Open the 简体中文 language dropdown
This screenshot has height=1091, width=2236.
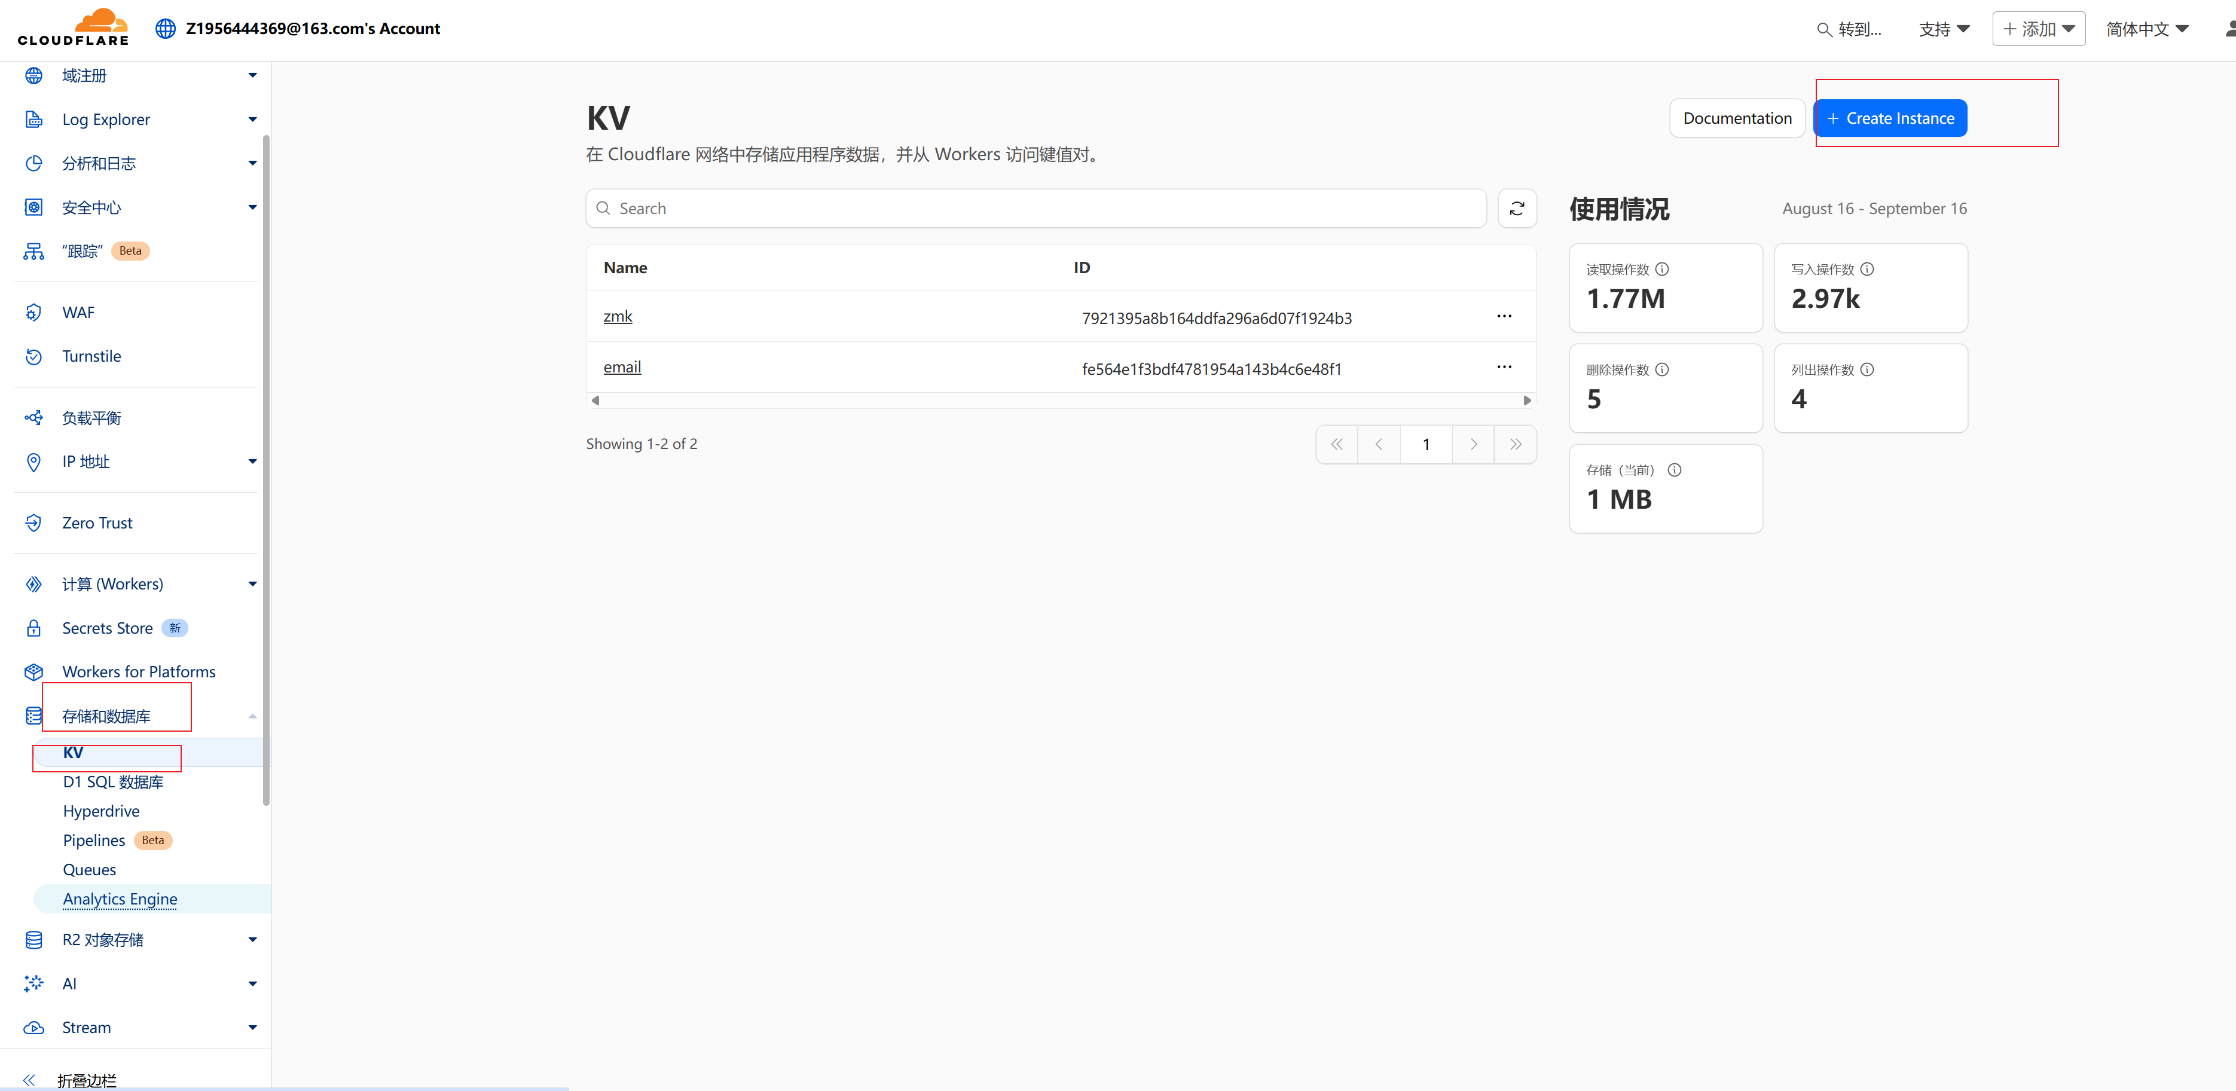click(2146, 29)
